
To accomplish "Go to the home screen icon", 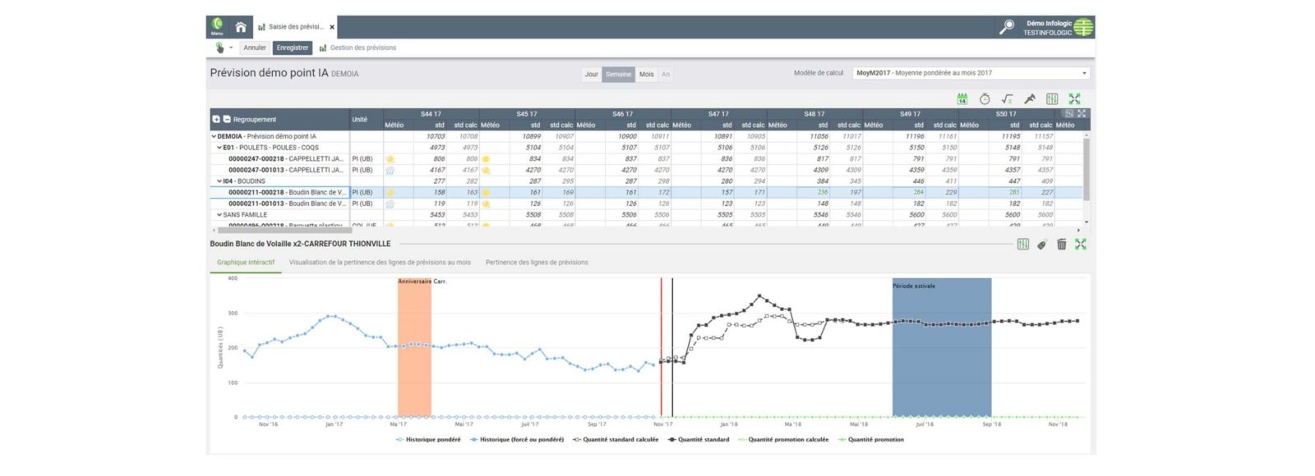I will point(241,27).
